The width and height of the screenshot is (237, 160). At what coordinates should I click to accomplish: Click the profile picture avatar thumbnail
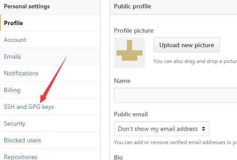coord(130,53)
